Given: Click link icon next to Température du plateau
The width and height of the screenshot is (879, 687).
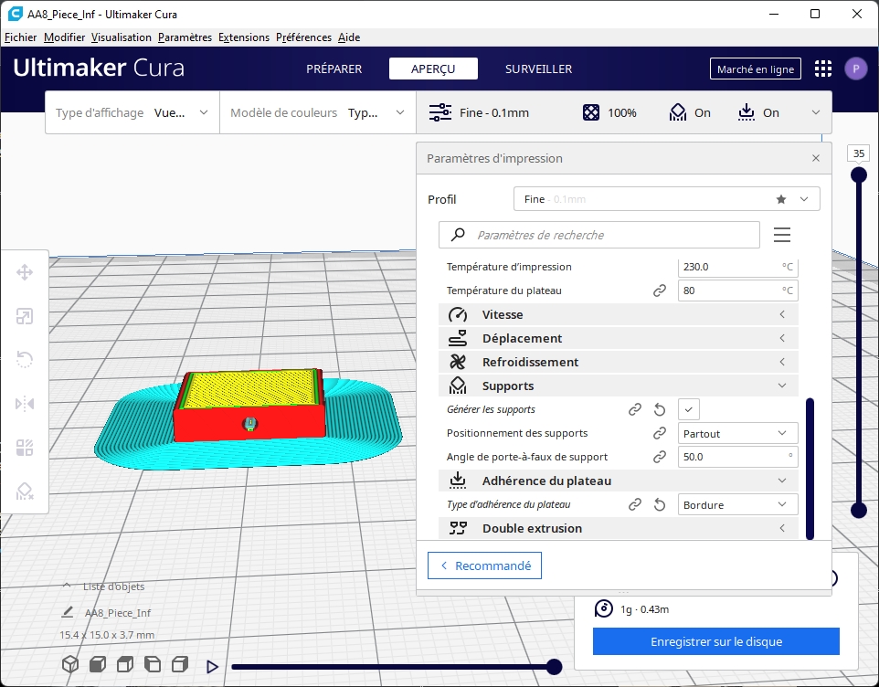Looking at the screenshot, I should coord(660,291).
